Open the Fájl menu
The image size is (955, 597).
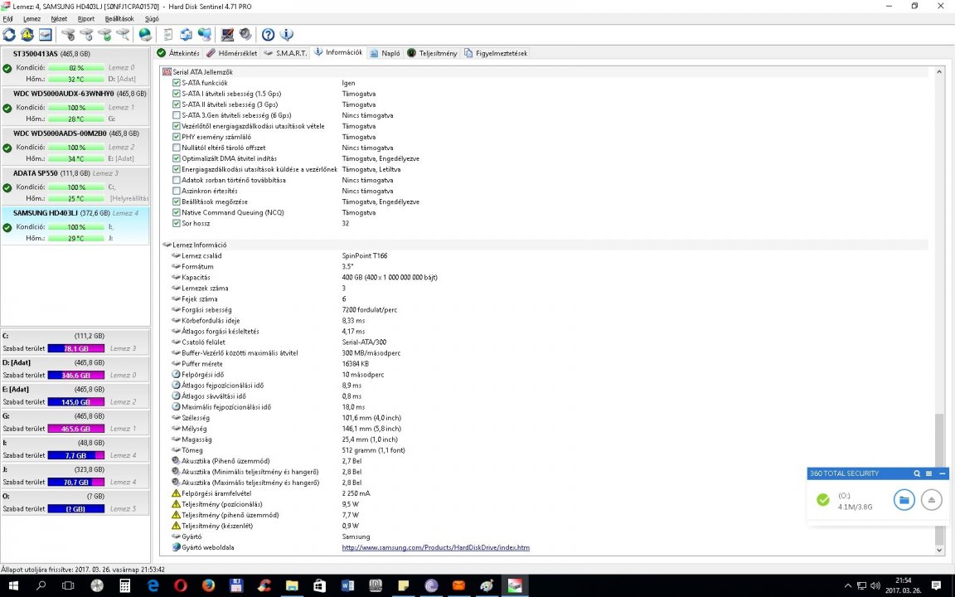point(8,19)
